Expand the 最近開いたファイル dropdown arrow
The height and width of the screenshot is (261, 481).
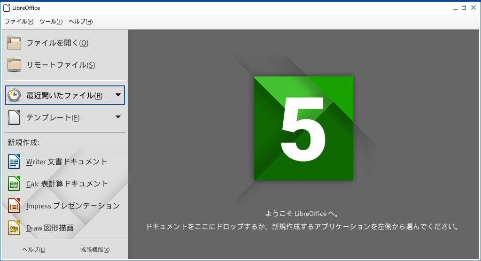(118, 95)
